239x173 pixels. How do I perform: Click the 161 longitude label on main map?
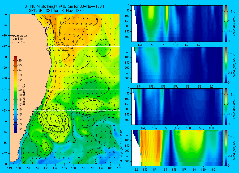pyautogui.click(x=119, y=168)
